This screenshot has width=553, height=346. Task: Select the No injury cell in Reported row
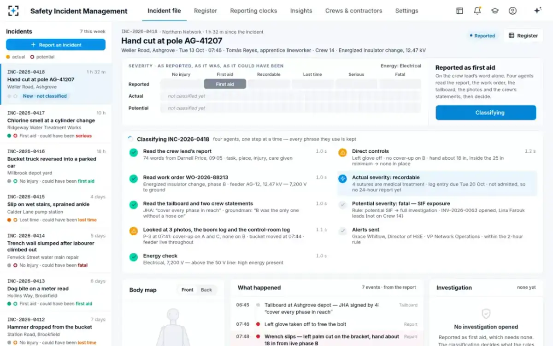(x=181, y=84)
